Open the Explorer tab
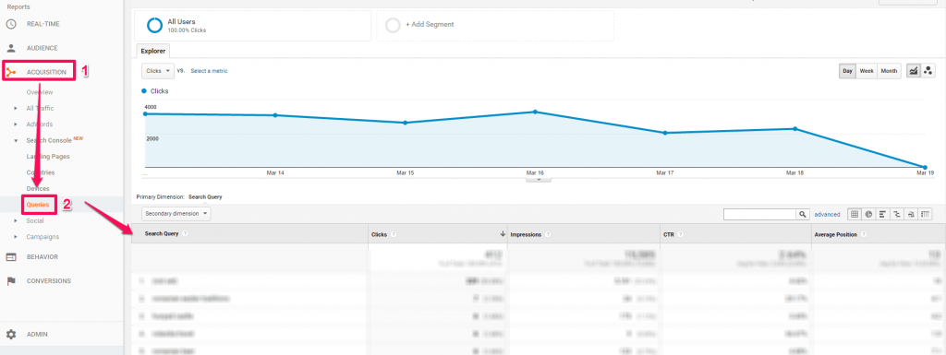946x355 pixels. 153,51
